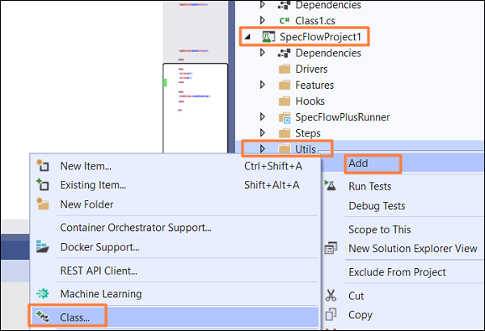Image resolution: width=485 pixels, height=331 pixels.
Task: Click the New Folder icon
Action: pyautogui.click(x=44, y=204)
